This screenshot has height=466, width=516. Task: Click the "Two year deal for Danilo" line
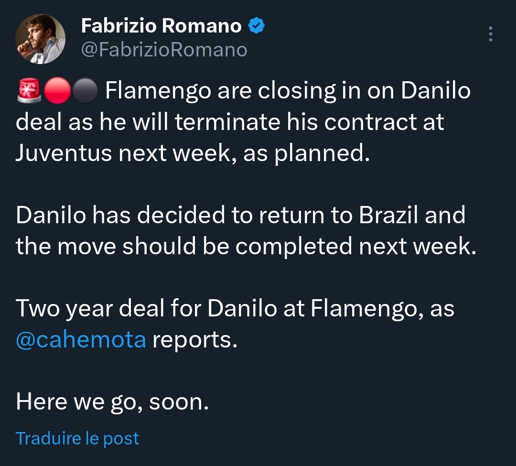[235, 309]
